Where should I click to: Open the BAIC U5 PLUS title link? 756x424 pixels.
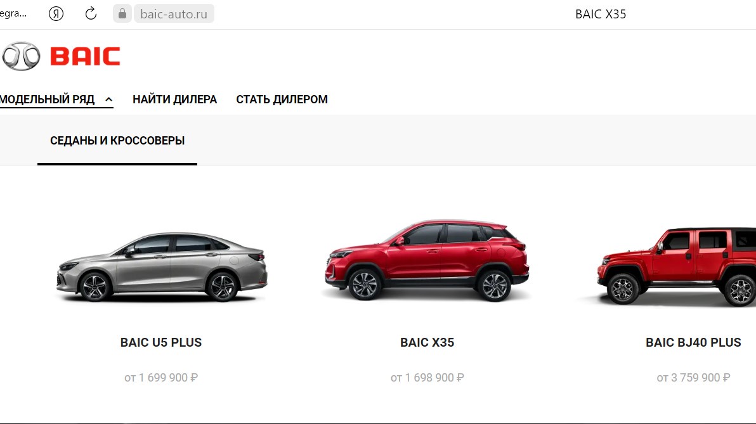point(161,343)
